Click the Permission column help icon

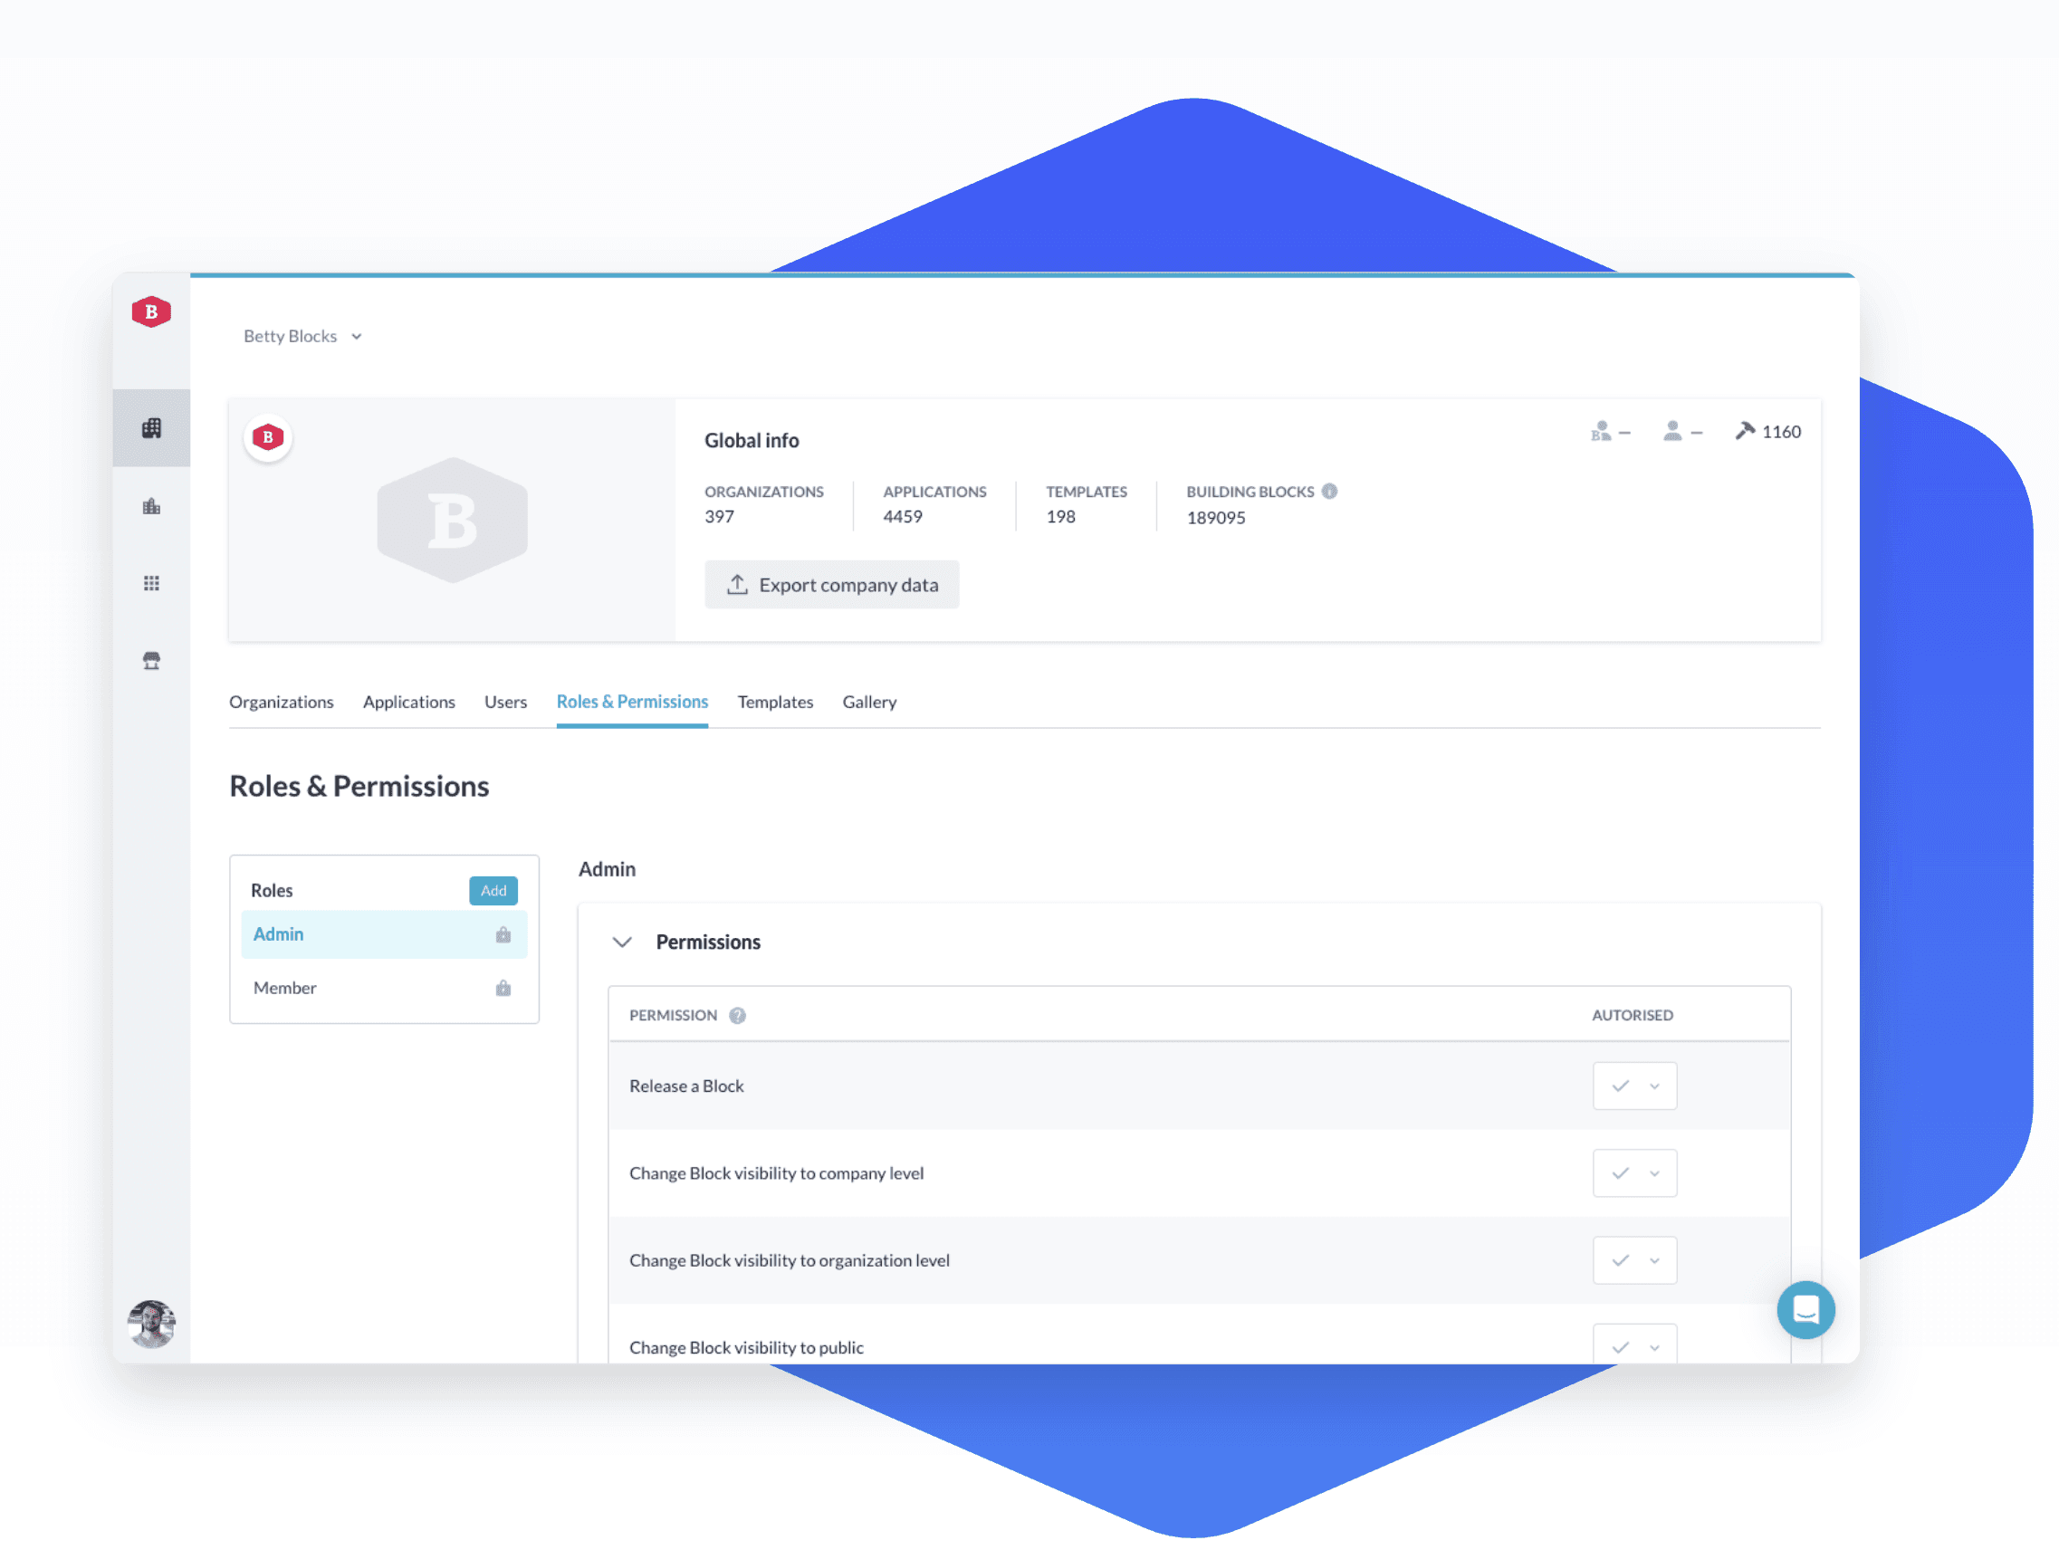tap(738, 1016)
